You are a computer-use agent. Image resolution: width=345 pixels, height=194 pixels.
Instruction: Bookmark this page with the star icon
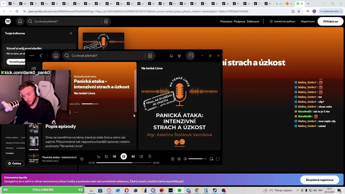coord(299,11)
